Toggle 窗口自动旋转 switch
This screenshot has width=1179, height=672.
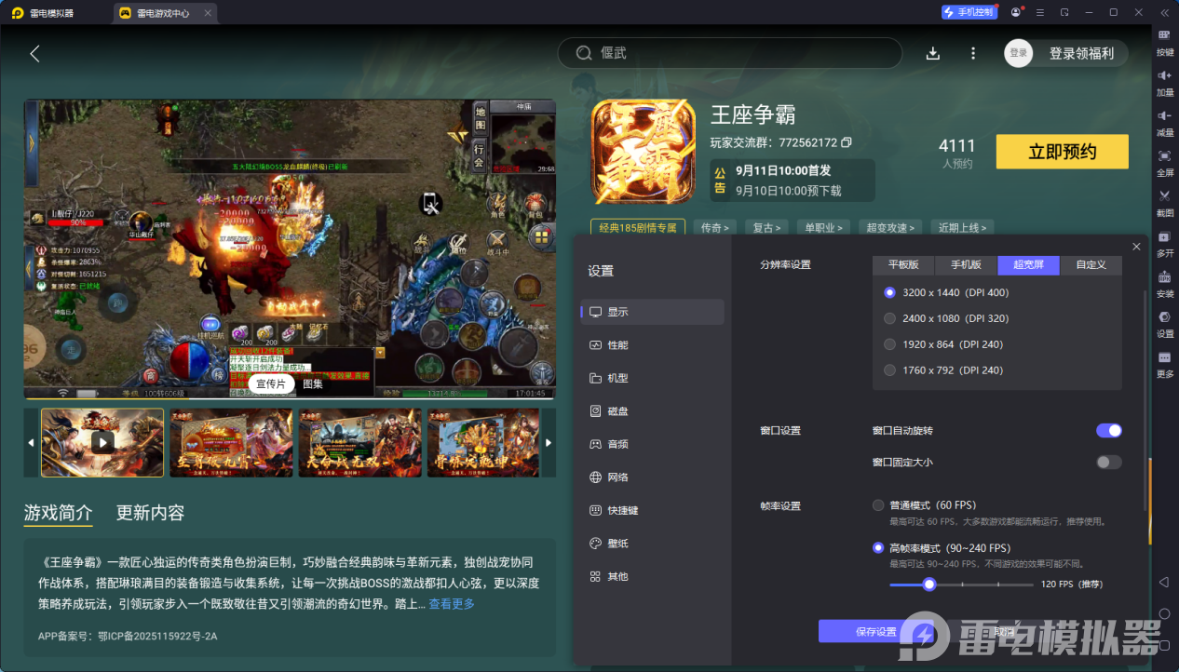[x=1108, y=431]
